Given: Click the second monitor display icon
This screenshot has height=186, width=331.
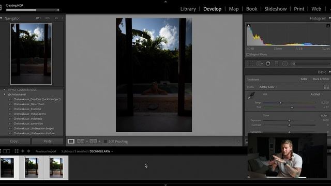Looking at the screenshot, I should tap(7, 151).
